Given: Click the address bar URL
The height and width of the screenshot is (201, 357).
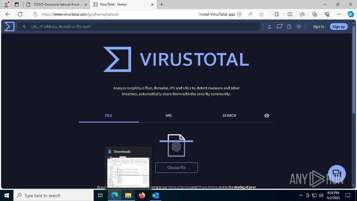Looking at the screenshot, I should (x=80, y=14).
